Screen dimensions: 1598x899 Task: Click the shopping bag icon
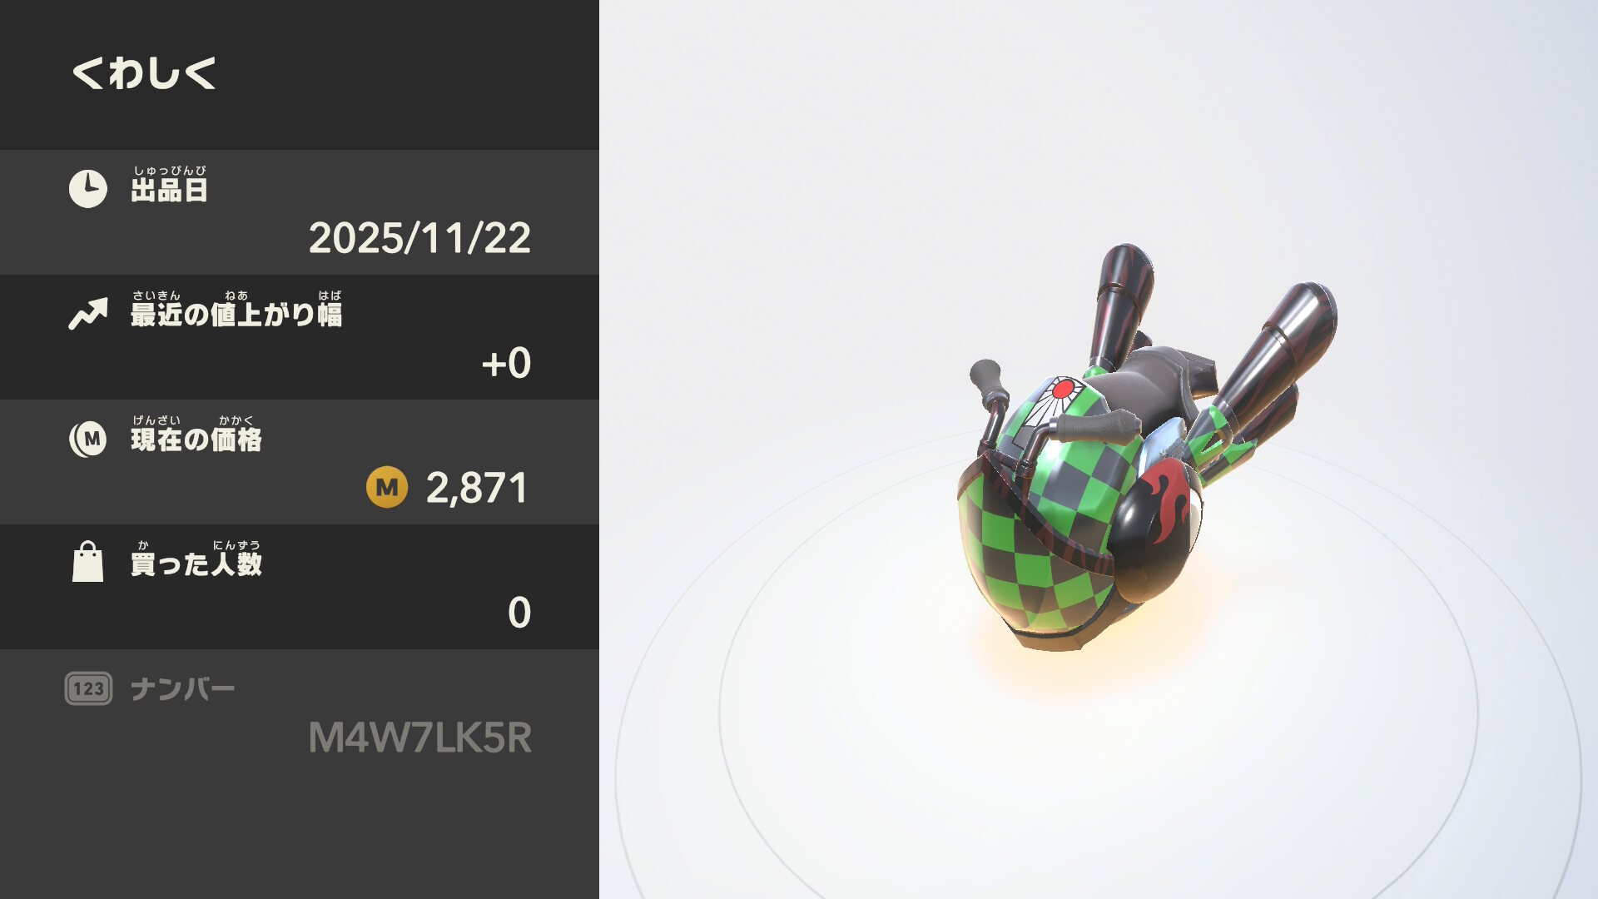click(87, 562)
